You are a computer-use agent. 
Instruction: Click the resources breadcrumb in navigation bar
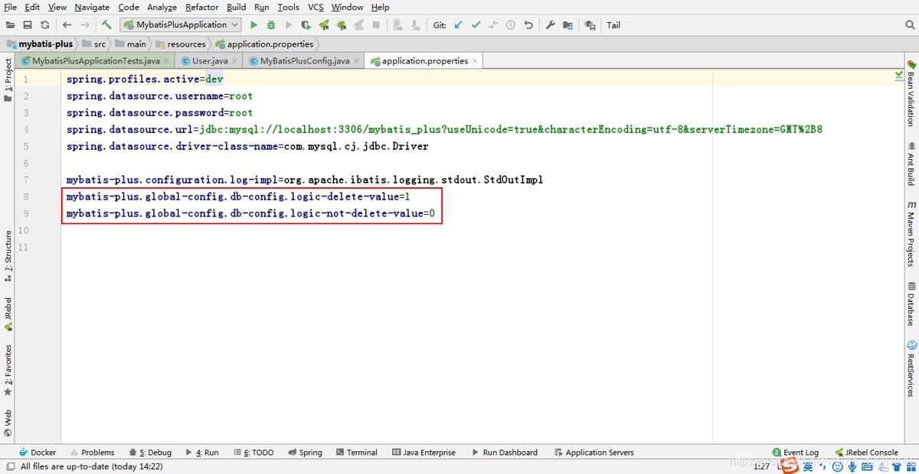click(186, 44)
